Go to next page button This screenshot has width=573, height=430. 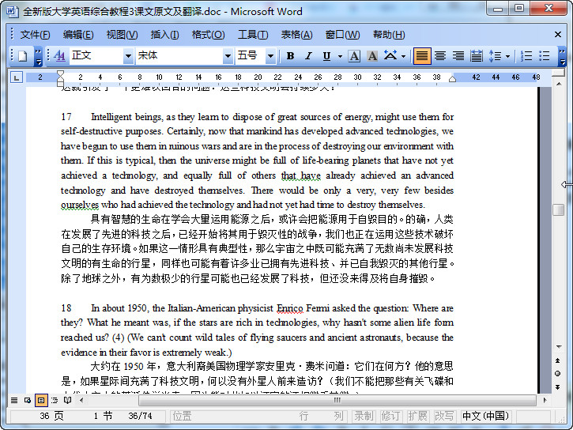coord(558,387)
